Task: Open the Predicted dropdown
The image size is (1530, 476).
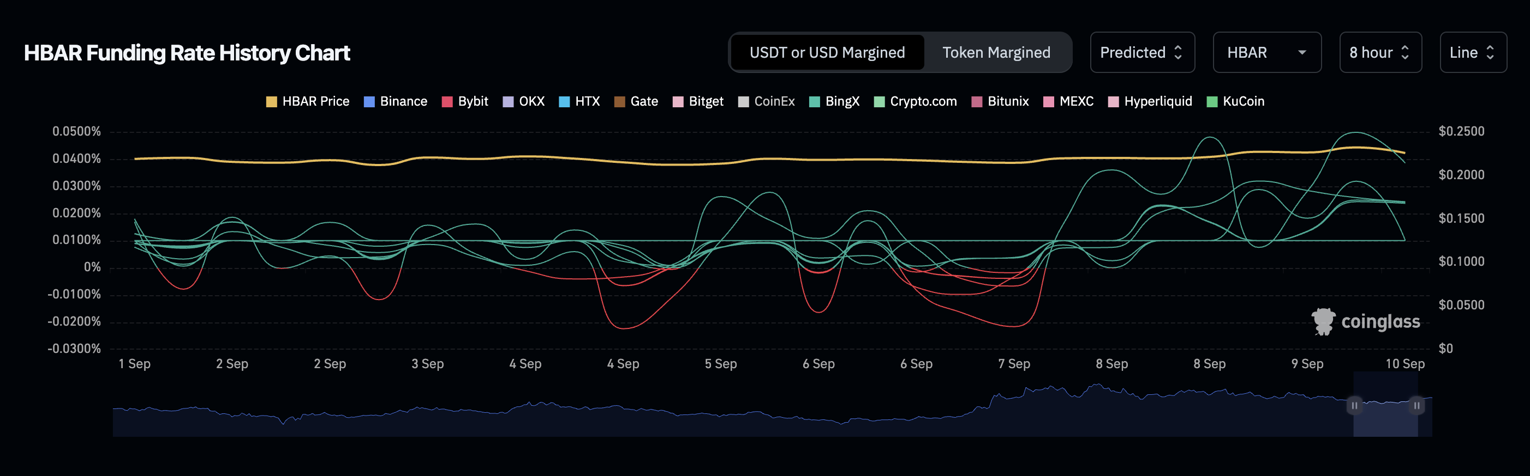Action: [1141, 53]
